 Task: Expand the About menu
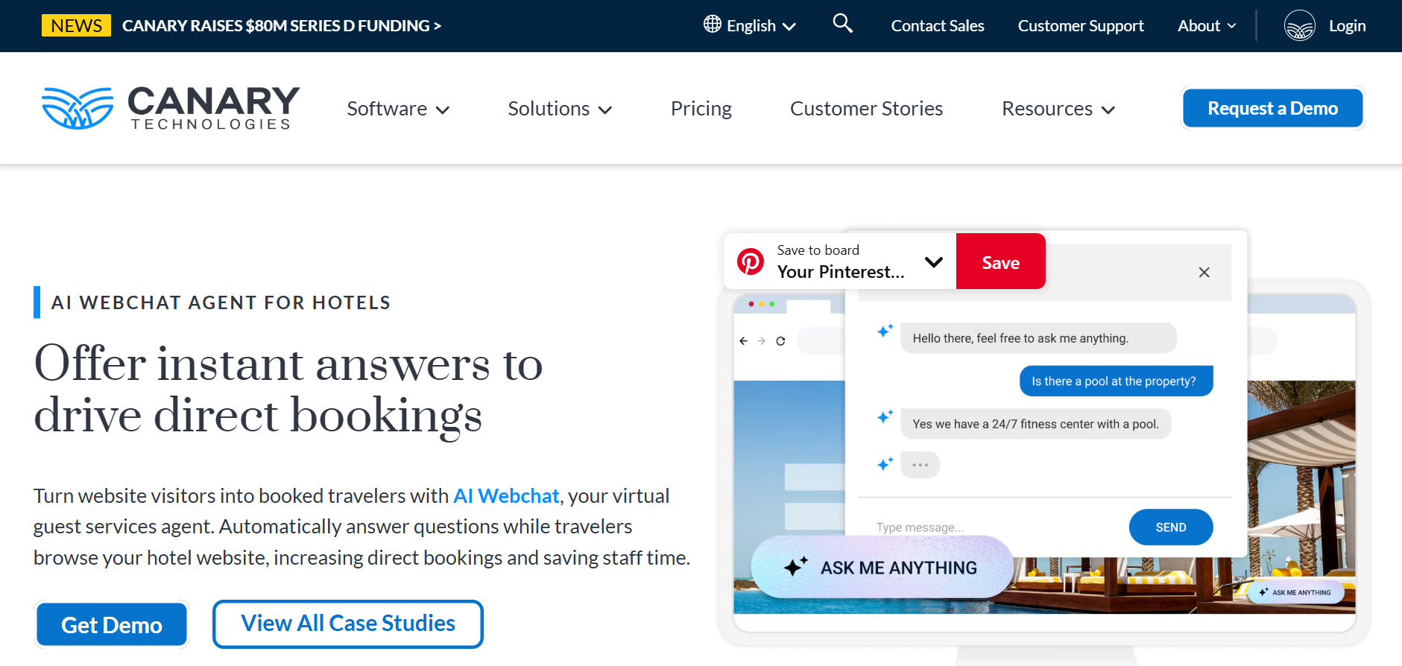(x=1207, y=26)
